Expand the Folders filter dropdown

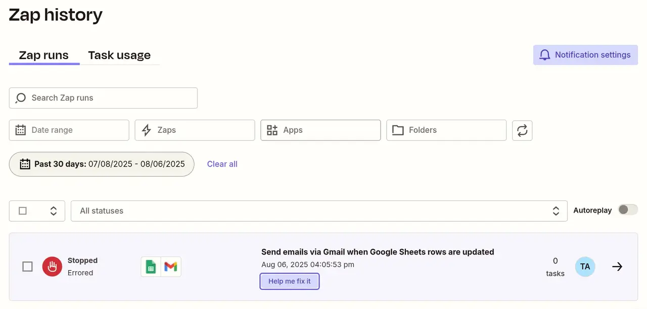pos(446,130)
